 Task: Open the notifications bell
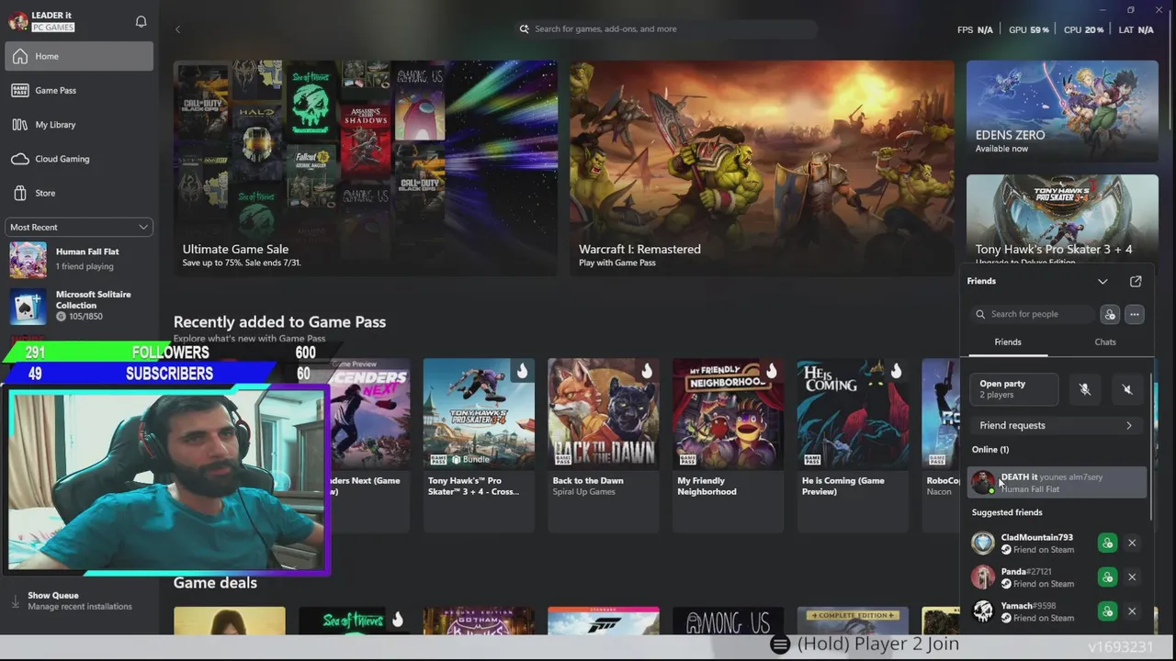tap(141, 21)
